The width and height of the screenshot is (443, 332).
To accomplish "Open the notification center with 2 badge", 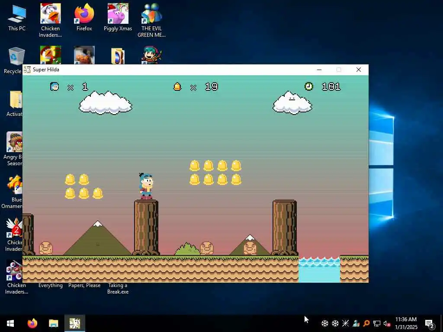I will point(429,324).
